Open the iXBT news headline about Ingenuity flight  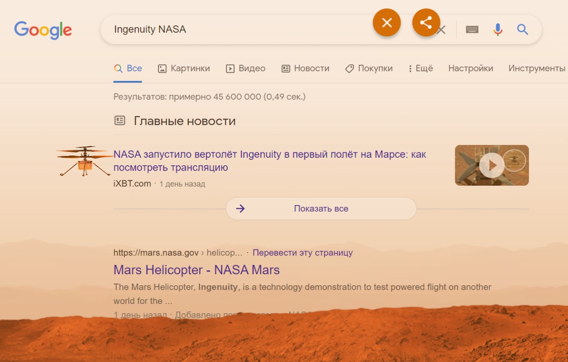270,161
